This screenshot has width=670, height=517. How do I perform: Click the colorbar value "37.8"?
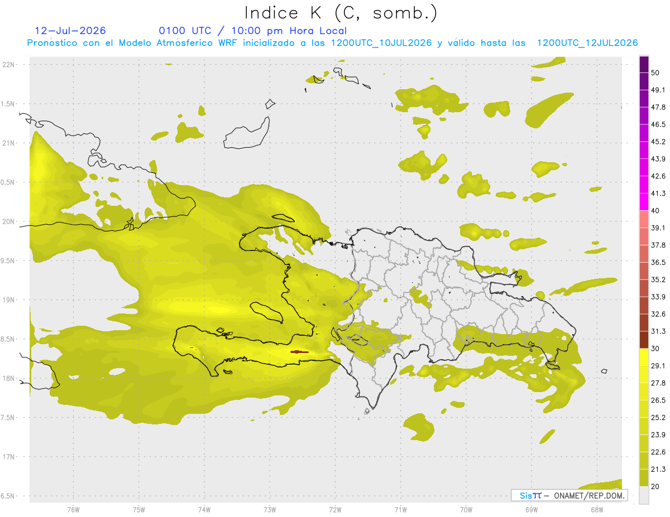pos(658,245)
